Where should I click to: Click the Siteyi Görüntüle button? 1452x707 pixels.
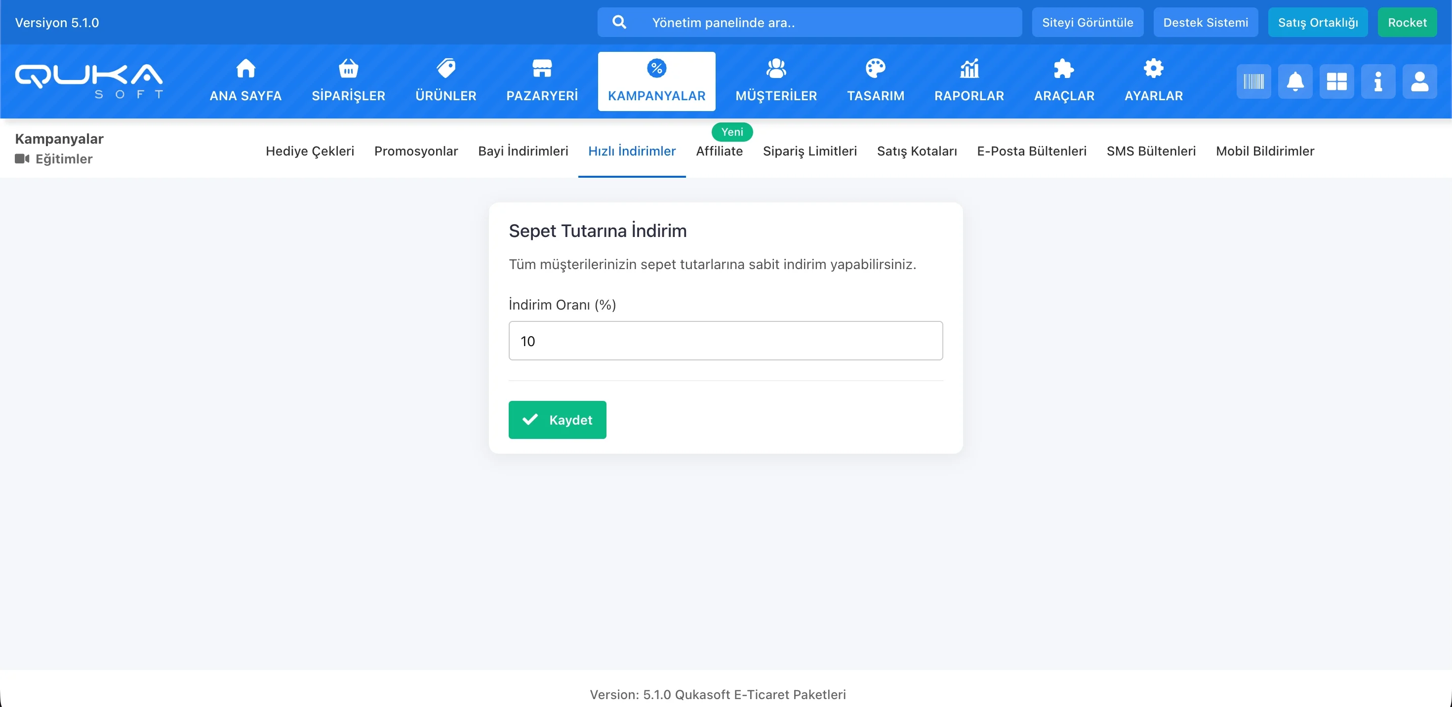pyautogui.click(x=1088, y=23)
